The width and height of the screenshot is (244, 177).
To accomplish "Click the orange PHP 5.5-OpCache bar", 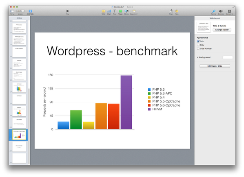I will (x=101, y=116).
